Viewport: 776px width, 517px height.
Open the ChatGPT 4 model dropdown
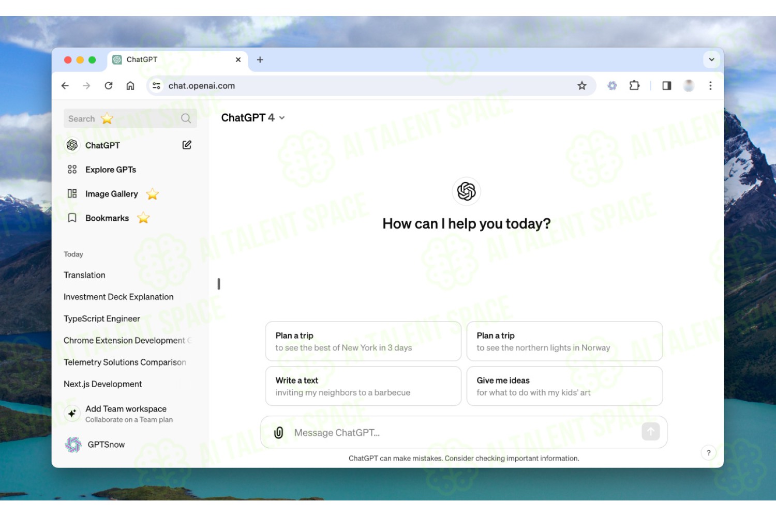pos(253,118)
